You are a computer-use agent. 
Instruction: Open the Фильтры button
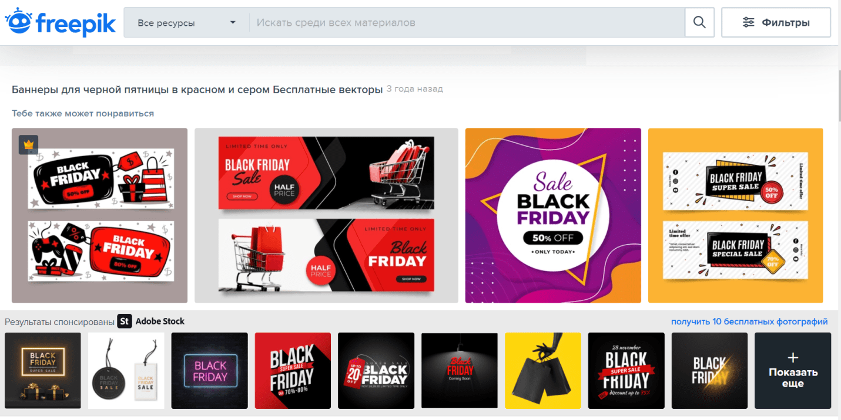click(x=776, y=22)
